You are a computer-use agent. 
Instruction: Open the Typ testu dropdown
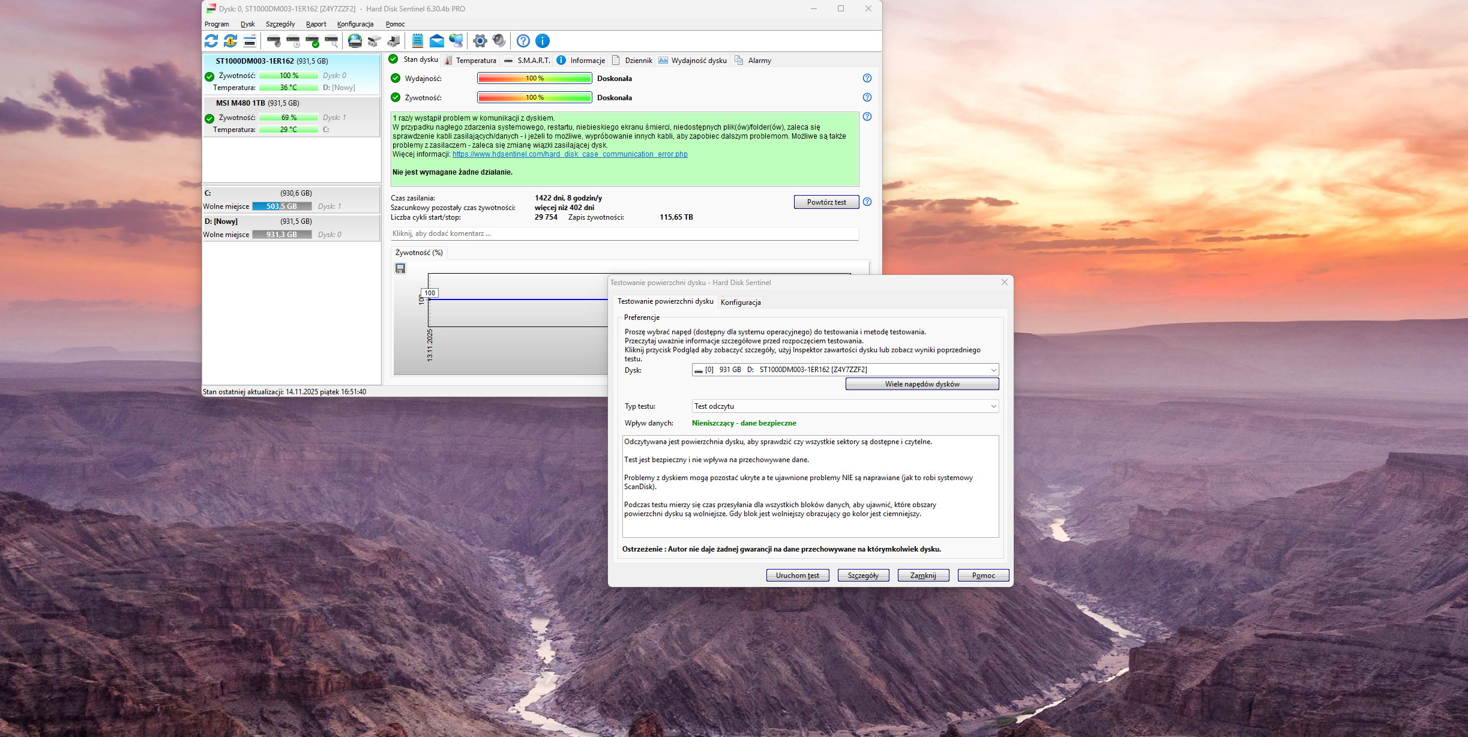pyautogui.click(x=993, y=406)
